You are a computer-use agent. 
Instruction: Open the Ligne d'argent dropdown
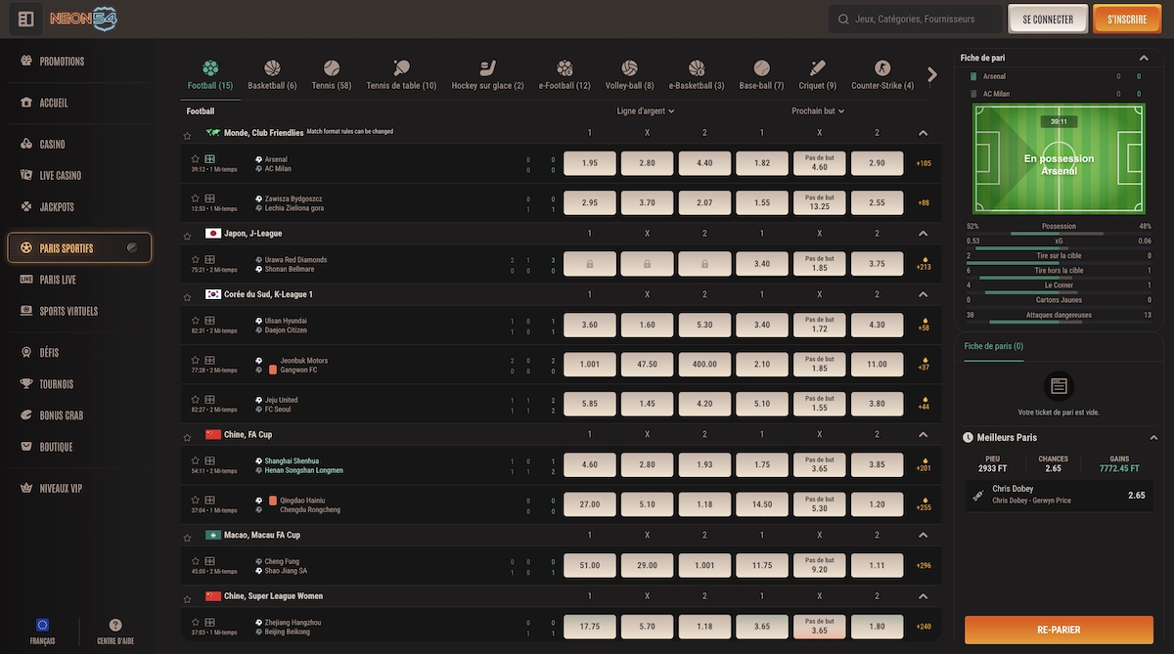[x=646, y=111]
